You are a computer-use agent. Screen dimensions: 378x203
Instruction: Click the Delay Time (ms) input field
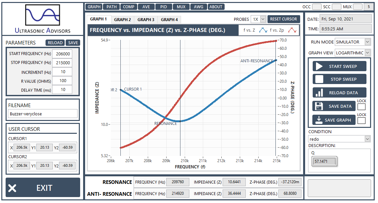point(62,90)
